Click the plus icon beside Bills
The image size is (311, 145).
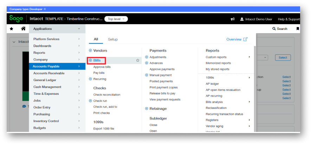(90, 60)
